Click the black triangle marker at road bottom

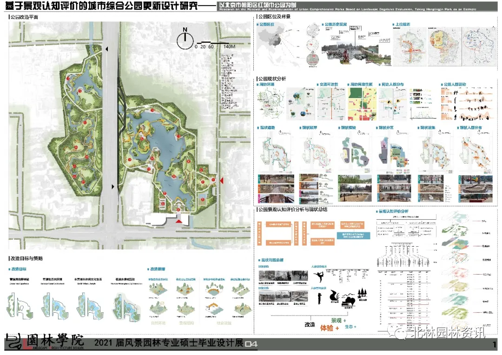(x=112, y=186)
